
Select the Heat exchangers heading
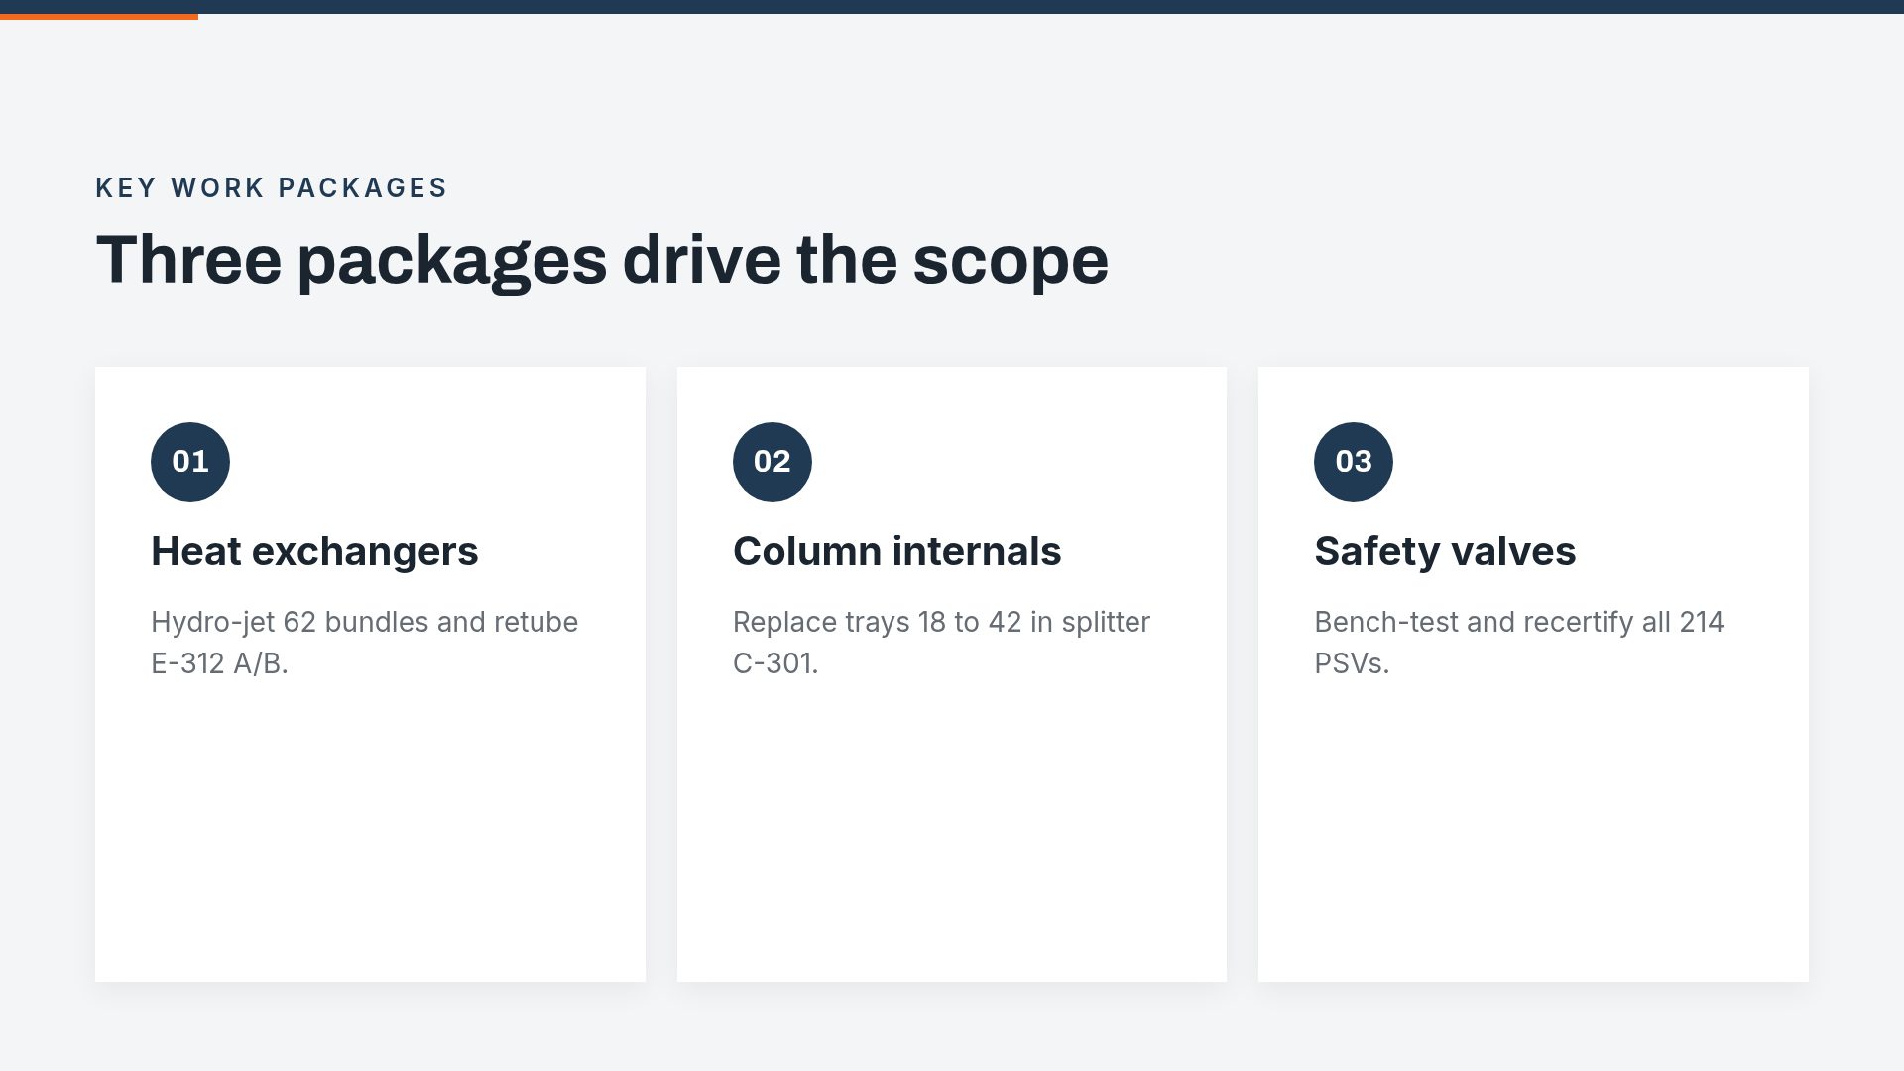coord(314,551)
